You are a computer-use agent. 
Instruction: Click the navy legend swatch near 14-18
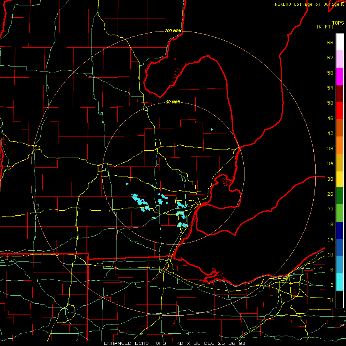(x=339, y=230)
